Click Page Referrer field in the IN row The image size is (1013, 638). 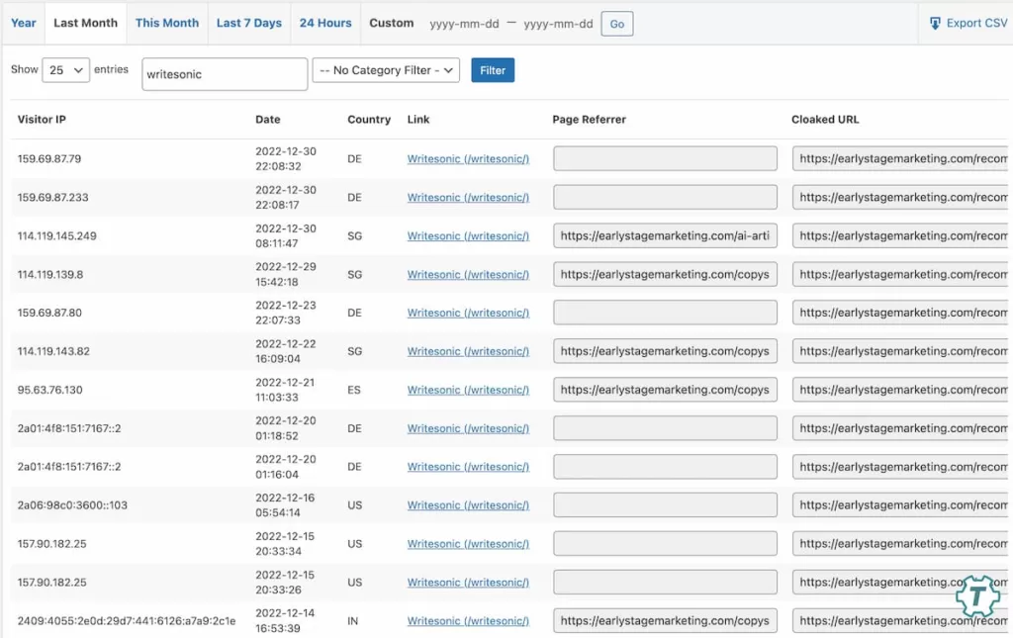click(665, 620)
